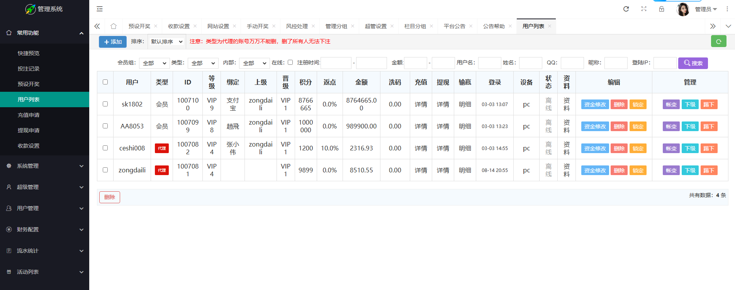Switch to the 风控处理 tab
Viewport: 735px width, 290px height.
(297, 26)
